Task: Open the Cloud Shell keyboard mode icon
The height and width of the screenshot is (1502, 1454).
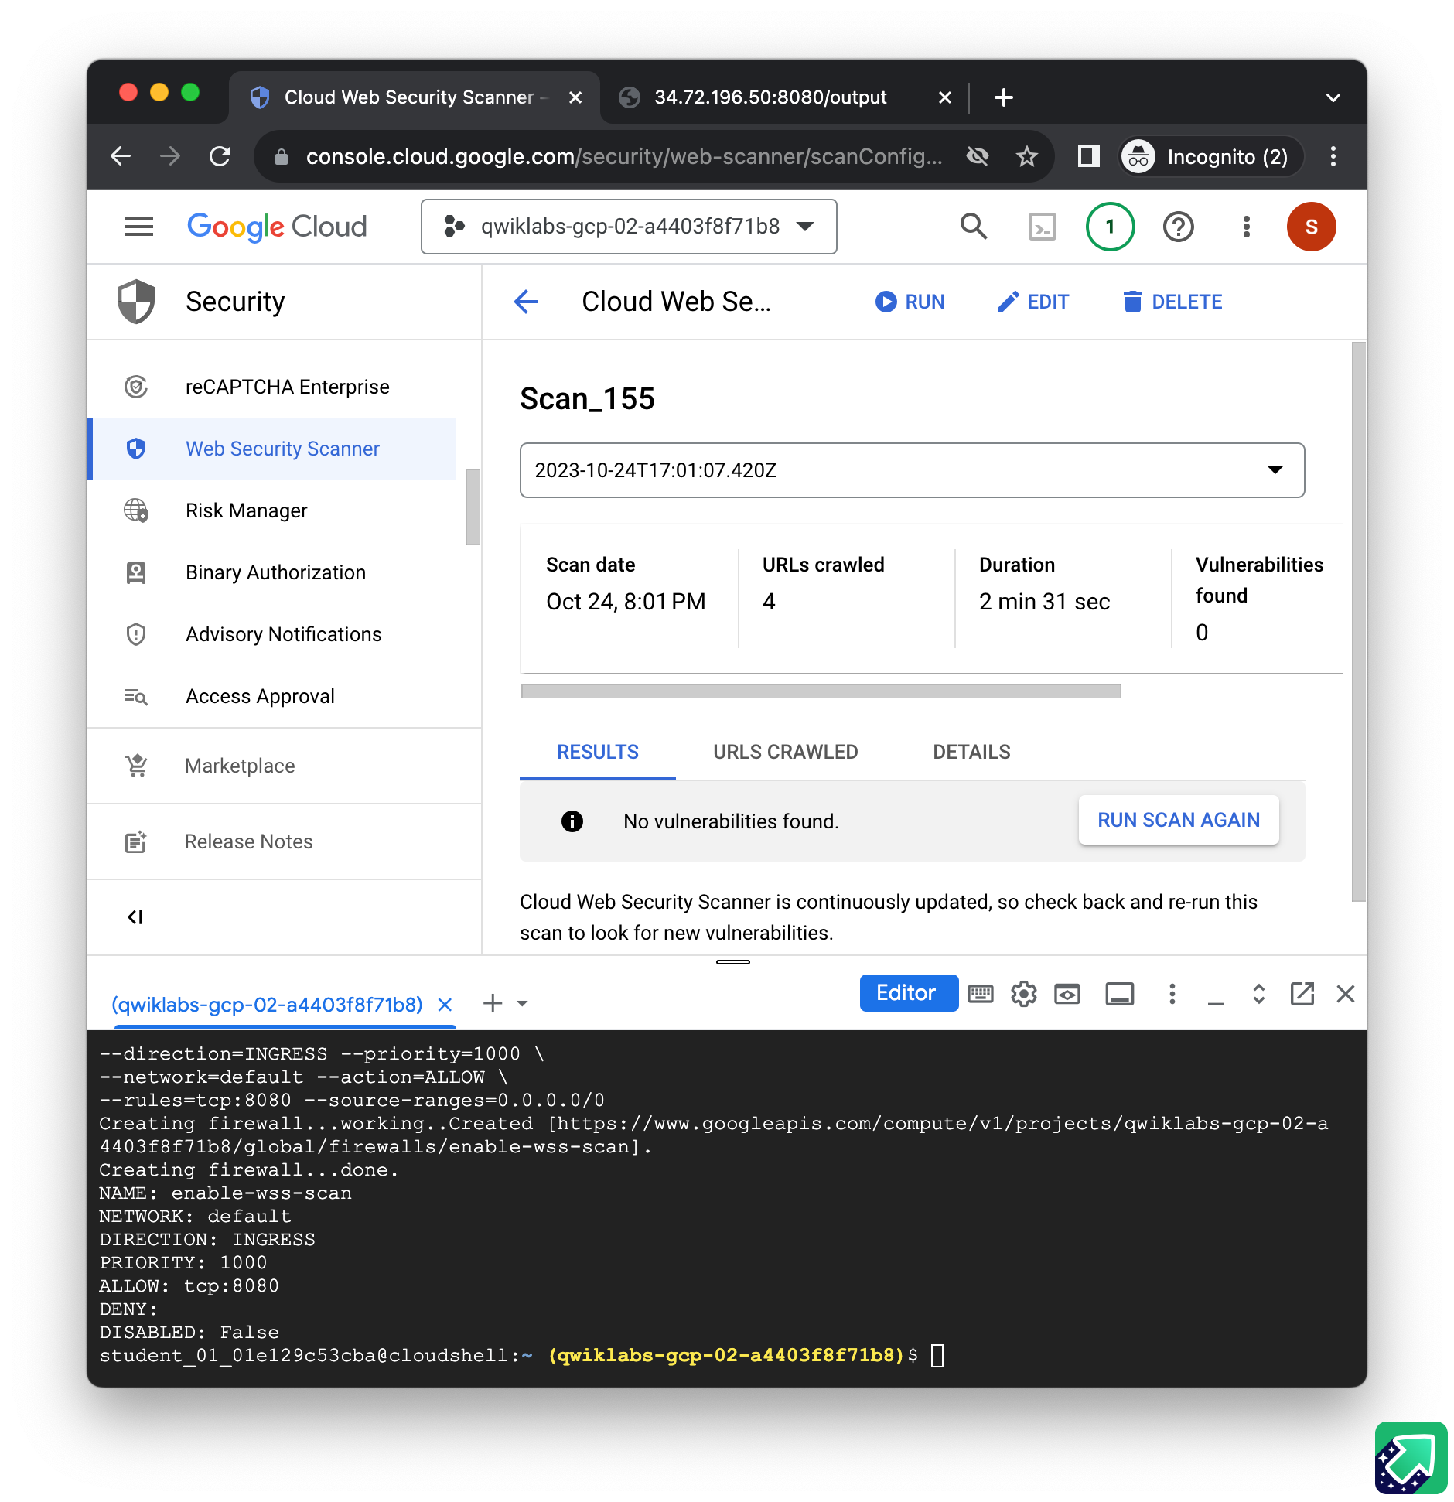Action: (980, 994)
